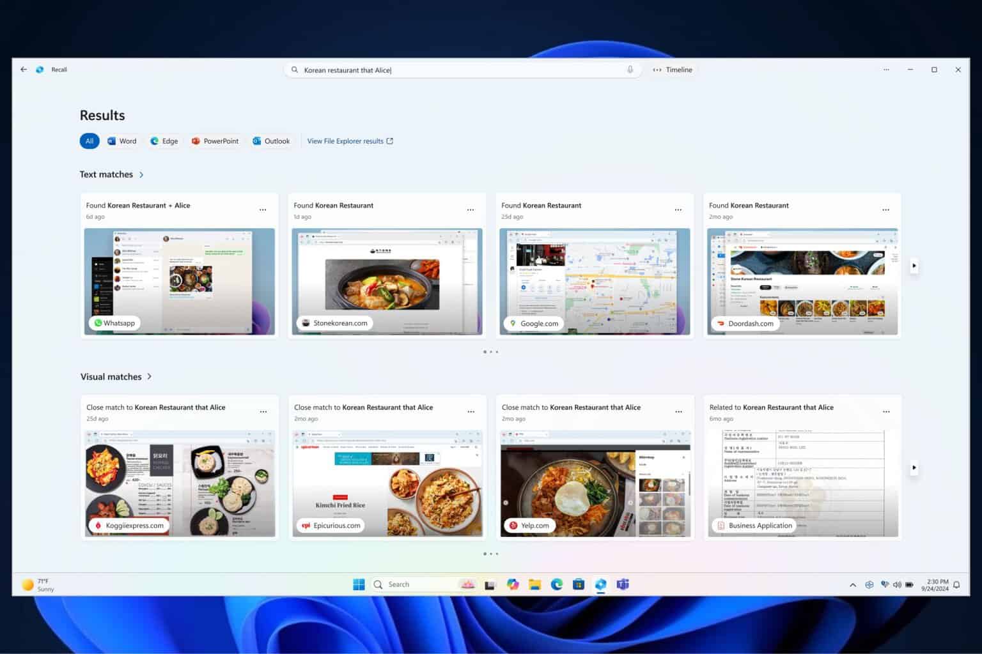Open options for the Epicurious.com card

pyautogui.click(x=471, y=412)
